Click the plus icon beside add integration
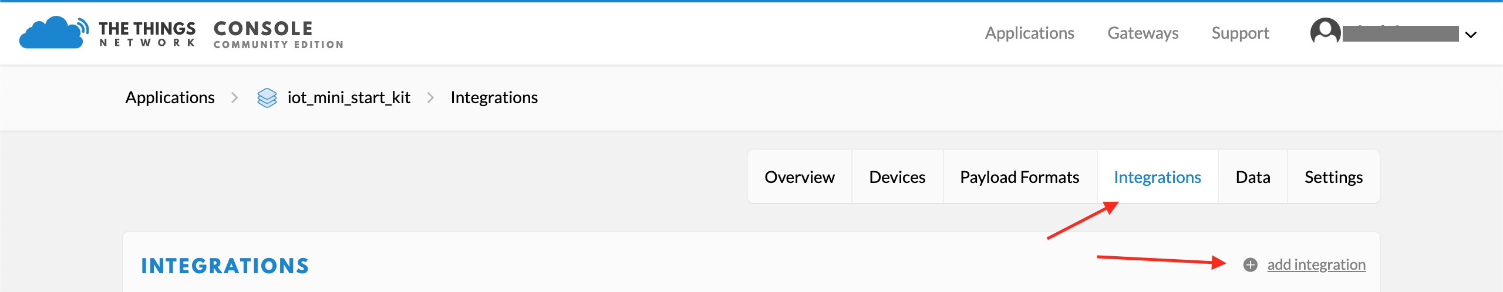 [1251, 265]
